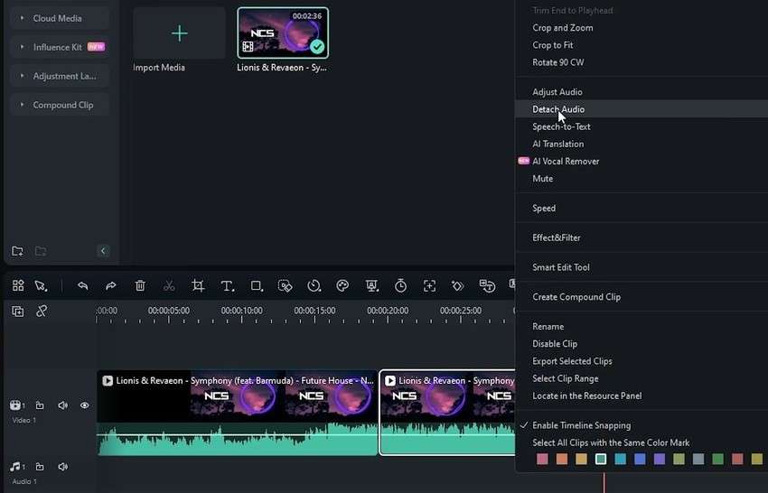Expand the Adjustment Layer section

click(22, 76)
